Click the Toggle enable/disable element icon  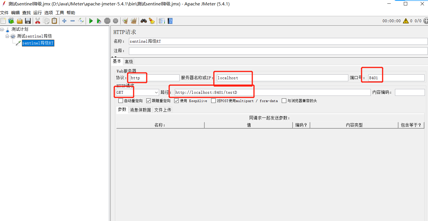[81, 21]
